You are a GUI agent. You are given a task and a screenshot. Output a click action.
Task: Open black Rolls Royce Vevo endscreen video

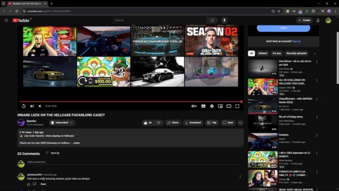tap(158, 71)
